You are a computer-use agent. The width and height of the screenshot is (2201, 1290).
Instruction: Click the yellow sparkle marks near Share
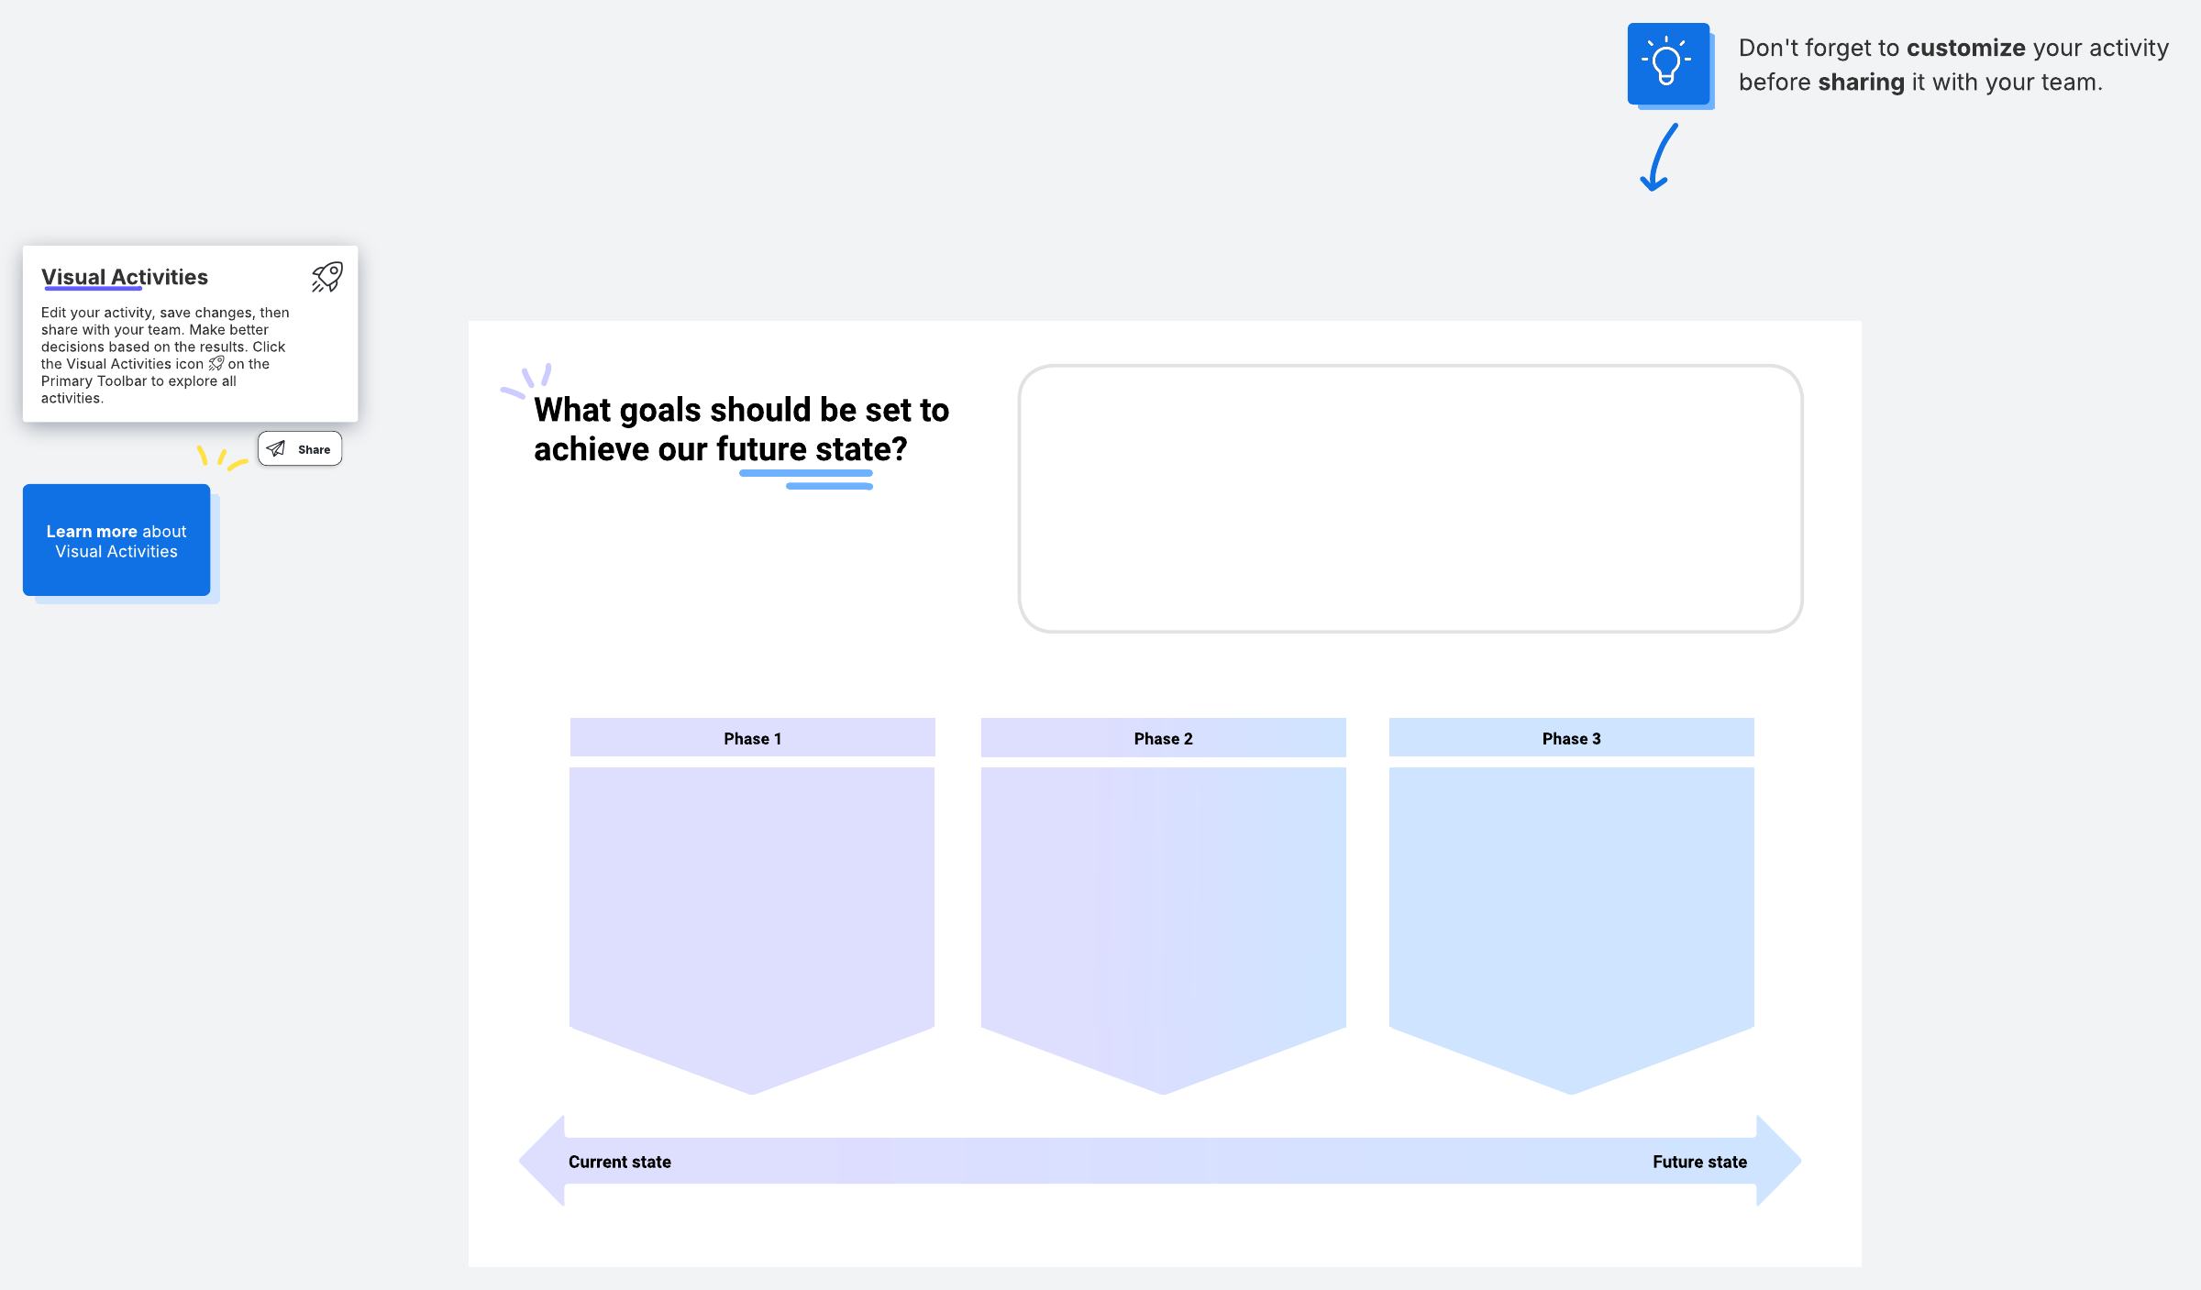(x=221, y=457)
